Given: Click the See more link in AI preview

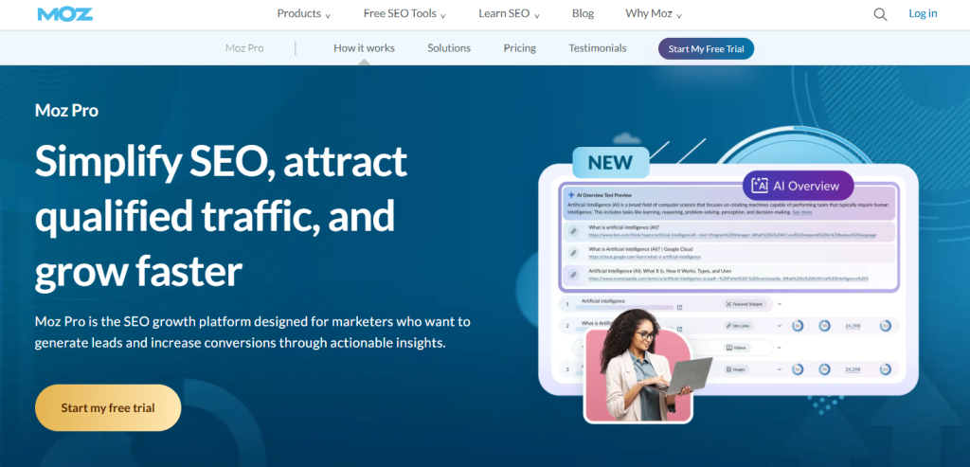Looking at the screenshot, I should [x=801, y=212].
